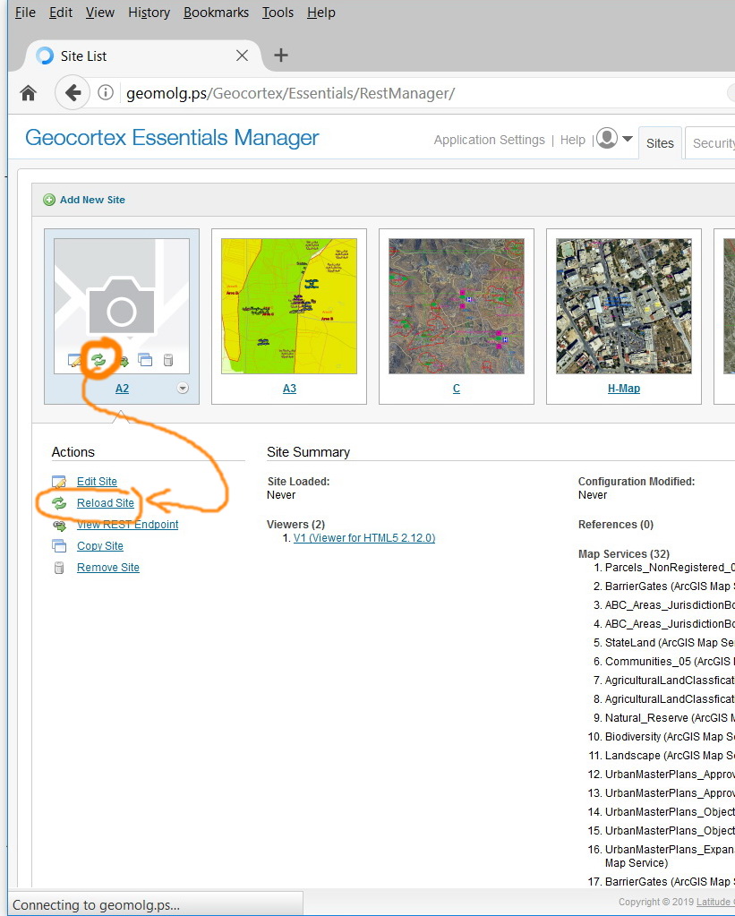Click the Edit Site link
The image size is (735, 916).
coord(97,482)
